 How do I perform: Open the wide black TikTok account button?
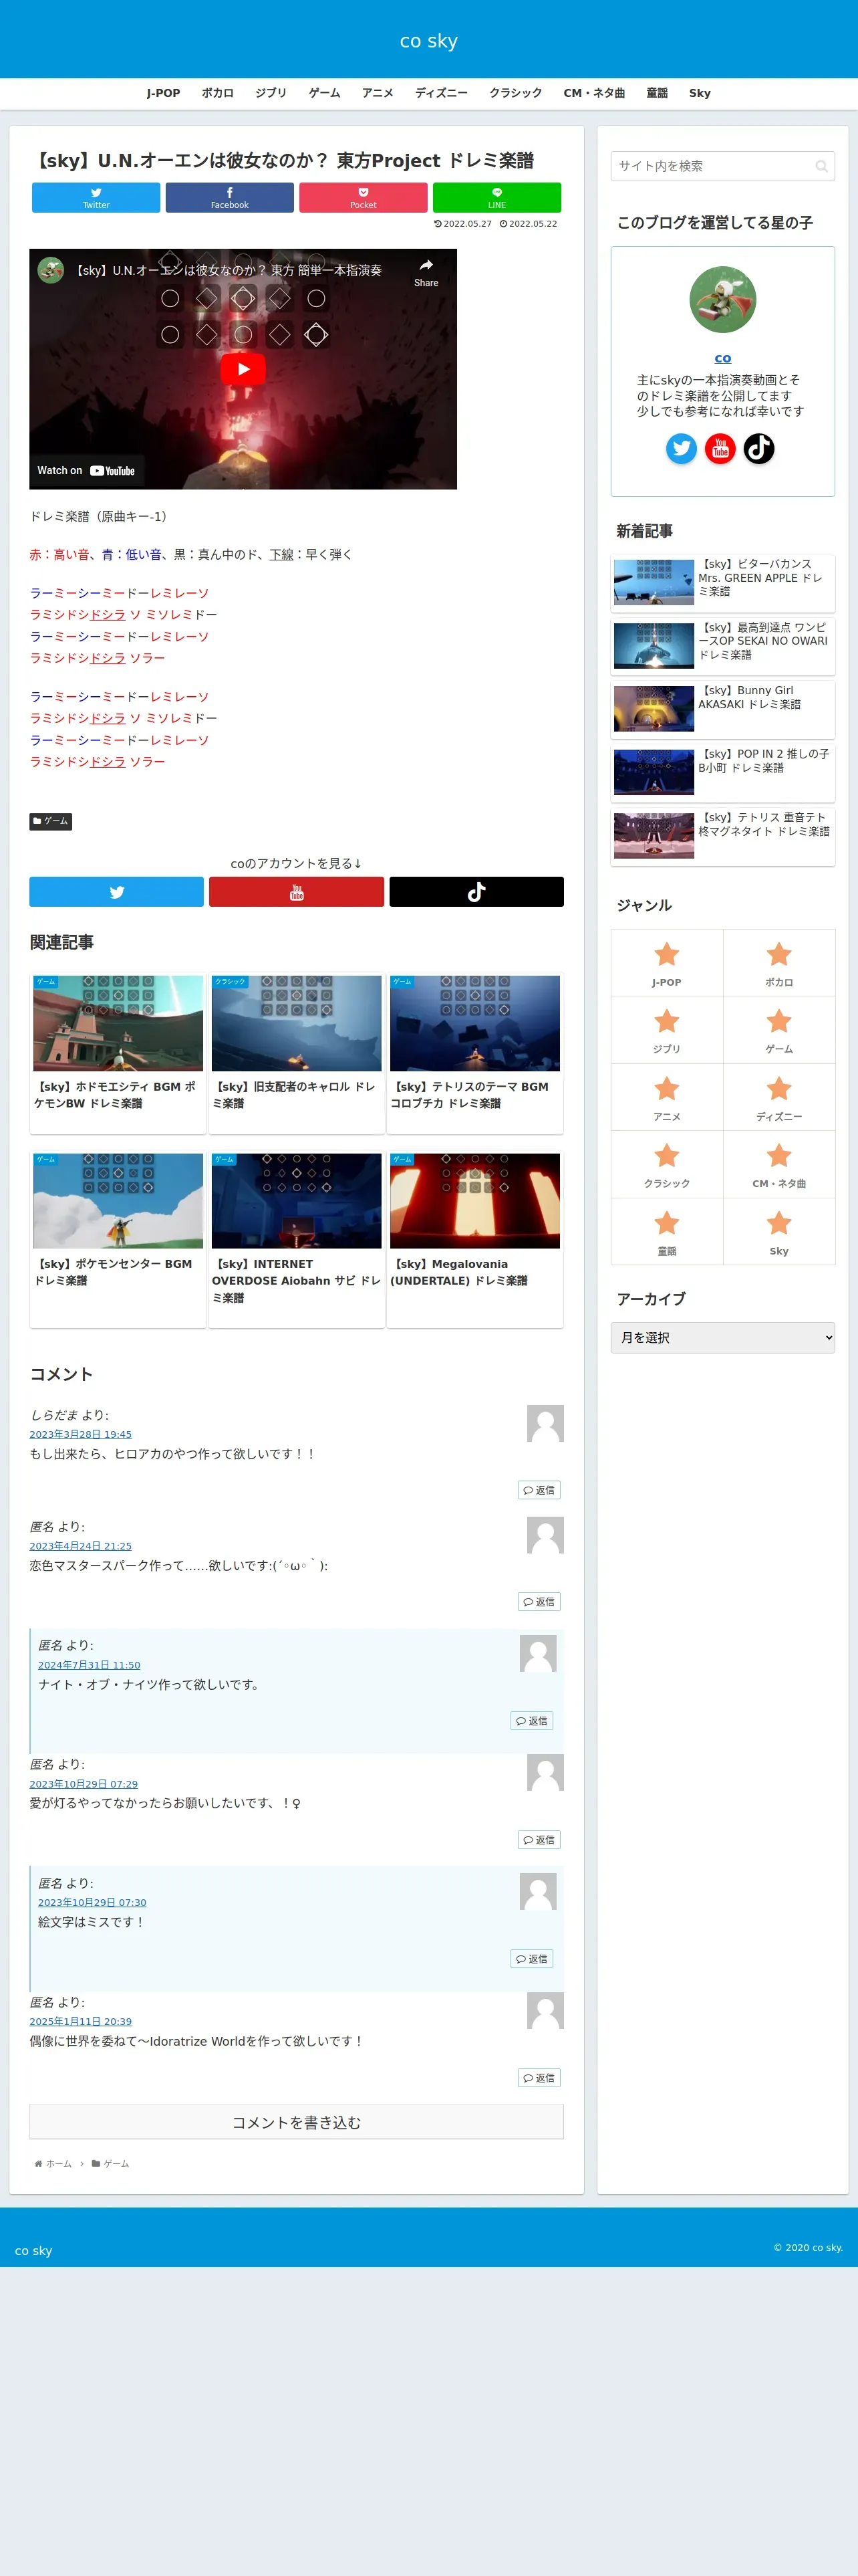click(x=476, y=892)
